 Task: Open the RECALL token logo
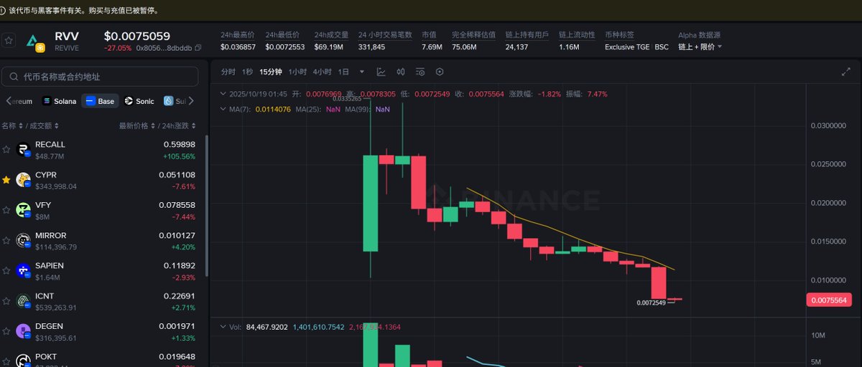[x=23, y=149]
